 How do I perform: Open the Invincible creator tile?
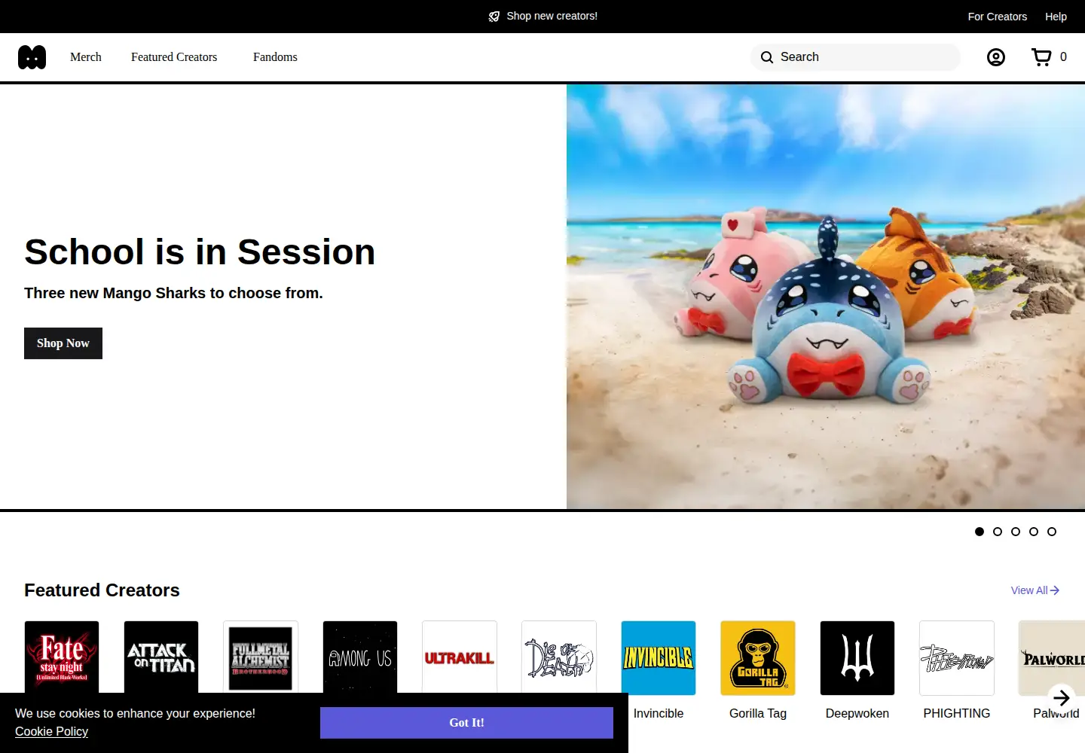coord(659,658)
